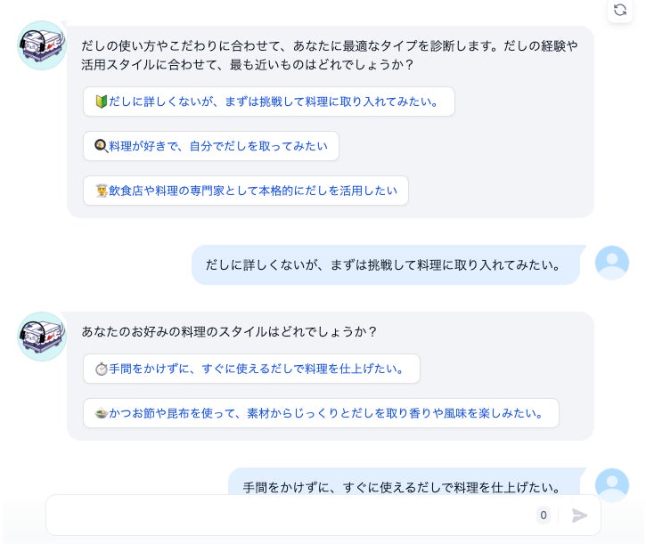Click the bot avatar beside the cooking style question

tap(42, 337)
